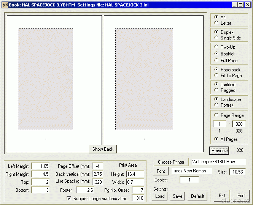Select the Two-Up layout option
This screenshot has height=205, width=253.
tap(217, 47)
